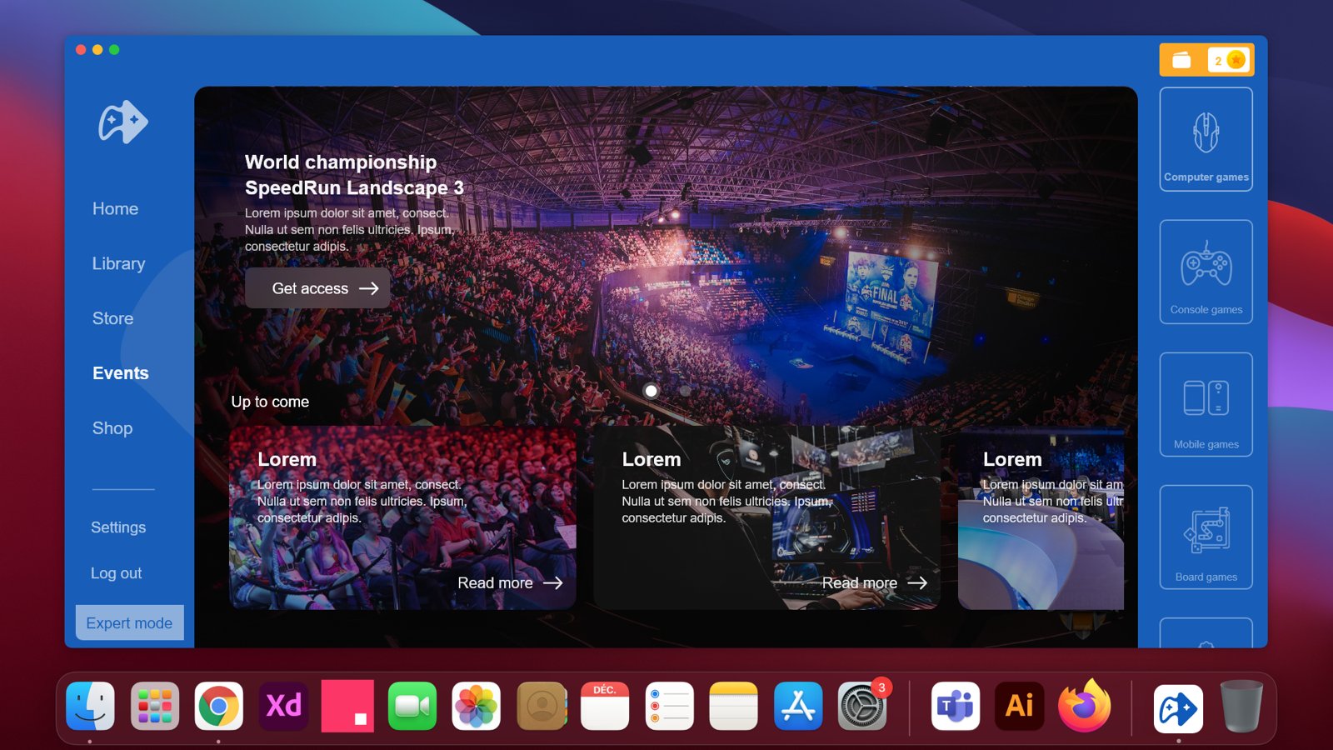This screenshot has width=1333, height=750.
Task: Open the Photos app in the dock
Action: [x=477, y=706]
